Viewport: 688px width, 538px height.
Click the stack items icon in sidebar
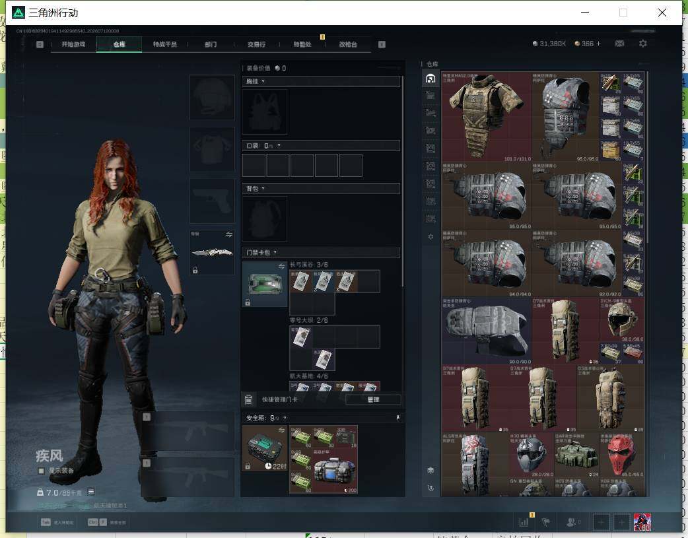[430, 471]
